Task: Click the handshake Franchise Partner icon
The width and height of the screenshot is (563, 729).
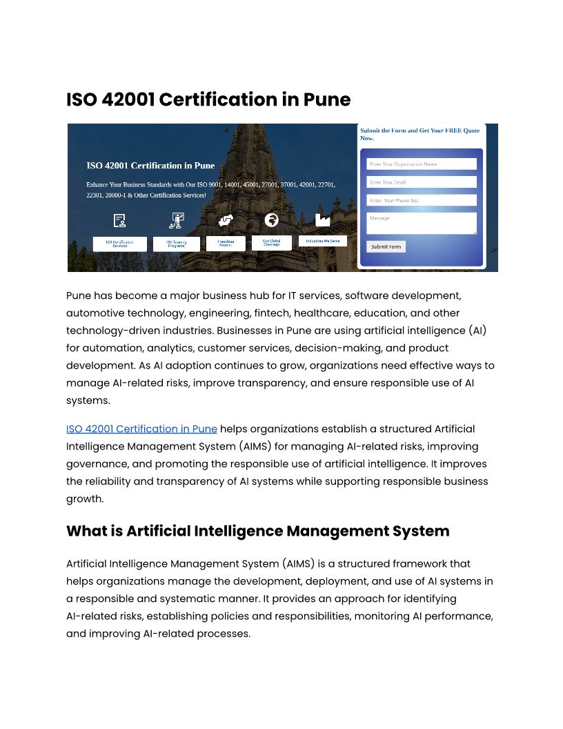Action: (226, 220)
